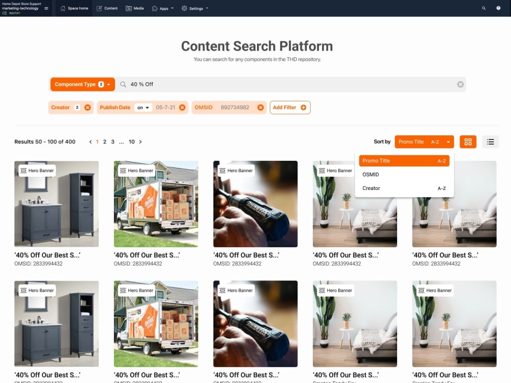Screen dimensions: 511x383
Task: Go to previous results page arrow
Action: (90, 141)
